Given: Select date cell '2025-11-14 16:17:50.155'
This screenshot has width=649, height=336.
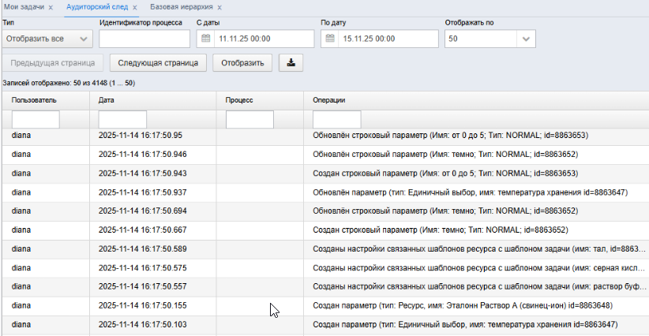Looking at the screenshot, I should coord(142,305).
